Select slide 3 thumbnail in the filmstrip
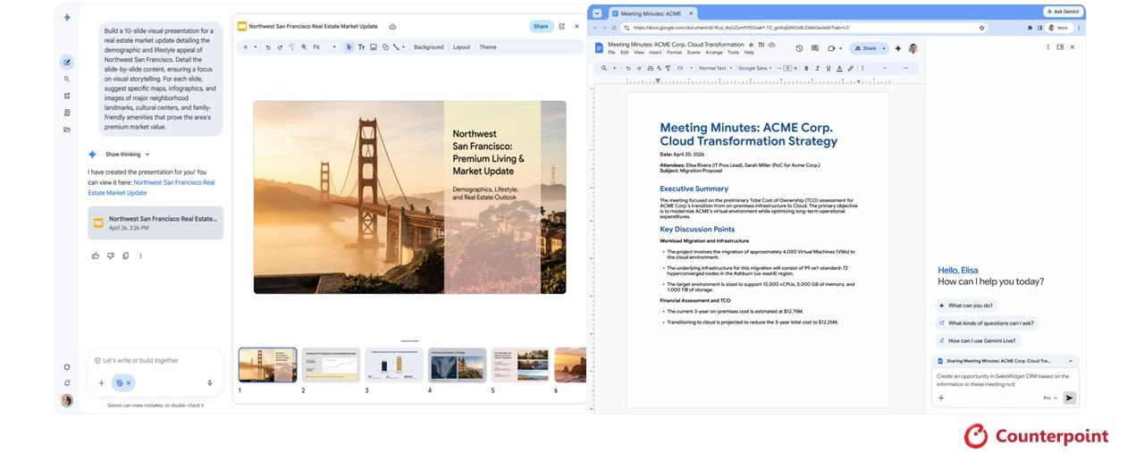1144x453 pixels. [394, 365]
